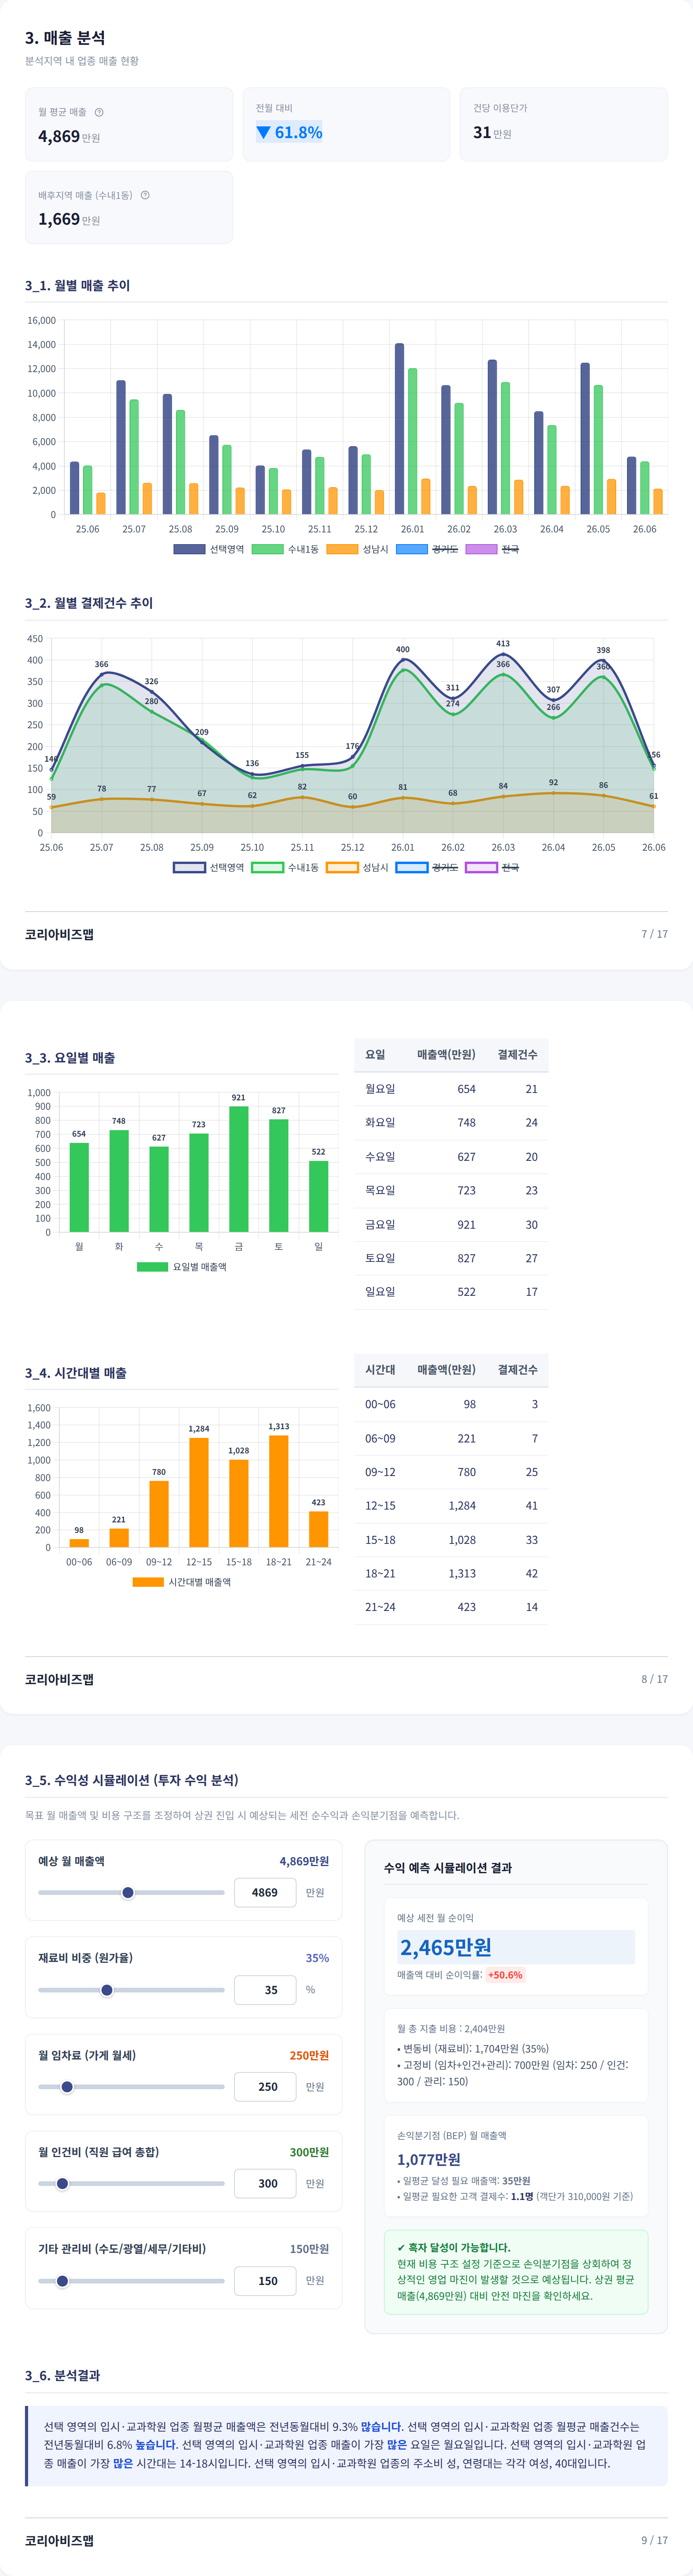Enable 경기도 line in 월별 결제건수 추이 chart
Screen dimensions: 693x2576
pyautogui.click(x=427, y=867)
